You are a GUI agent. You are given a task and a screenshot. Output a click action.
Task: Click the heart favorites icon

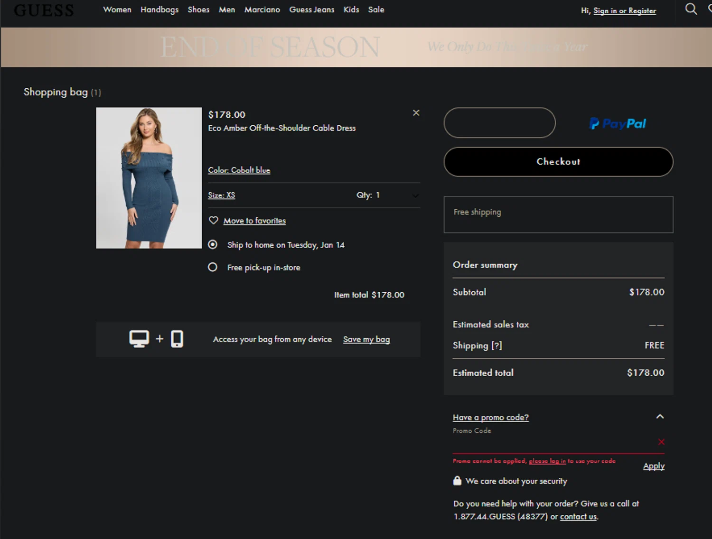click(213, 220)
